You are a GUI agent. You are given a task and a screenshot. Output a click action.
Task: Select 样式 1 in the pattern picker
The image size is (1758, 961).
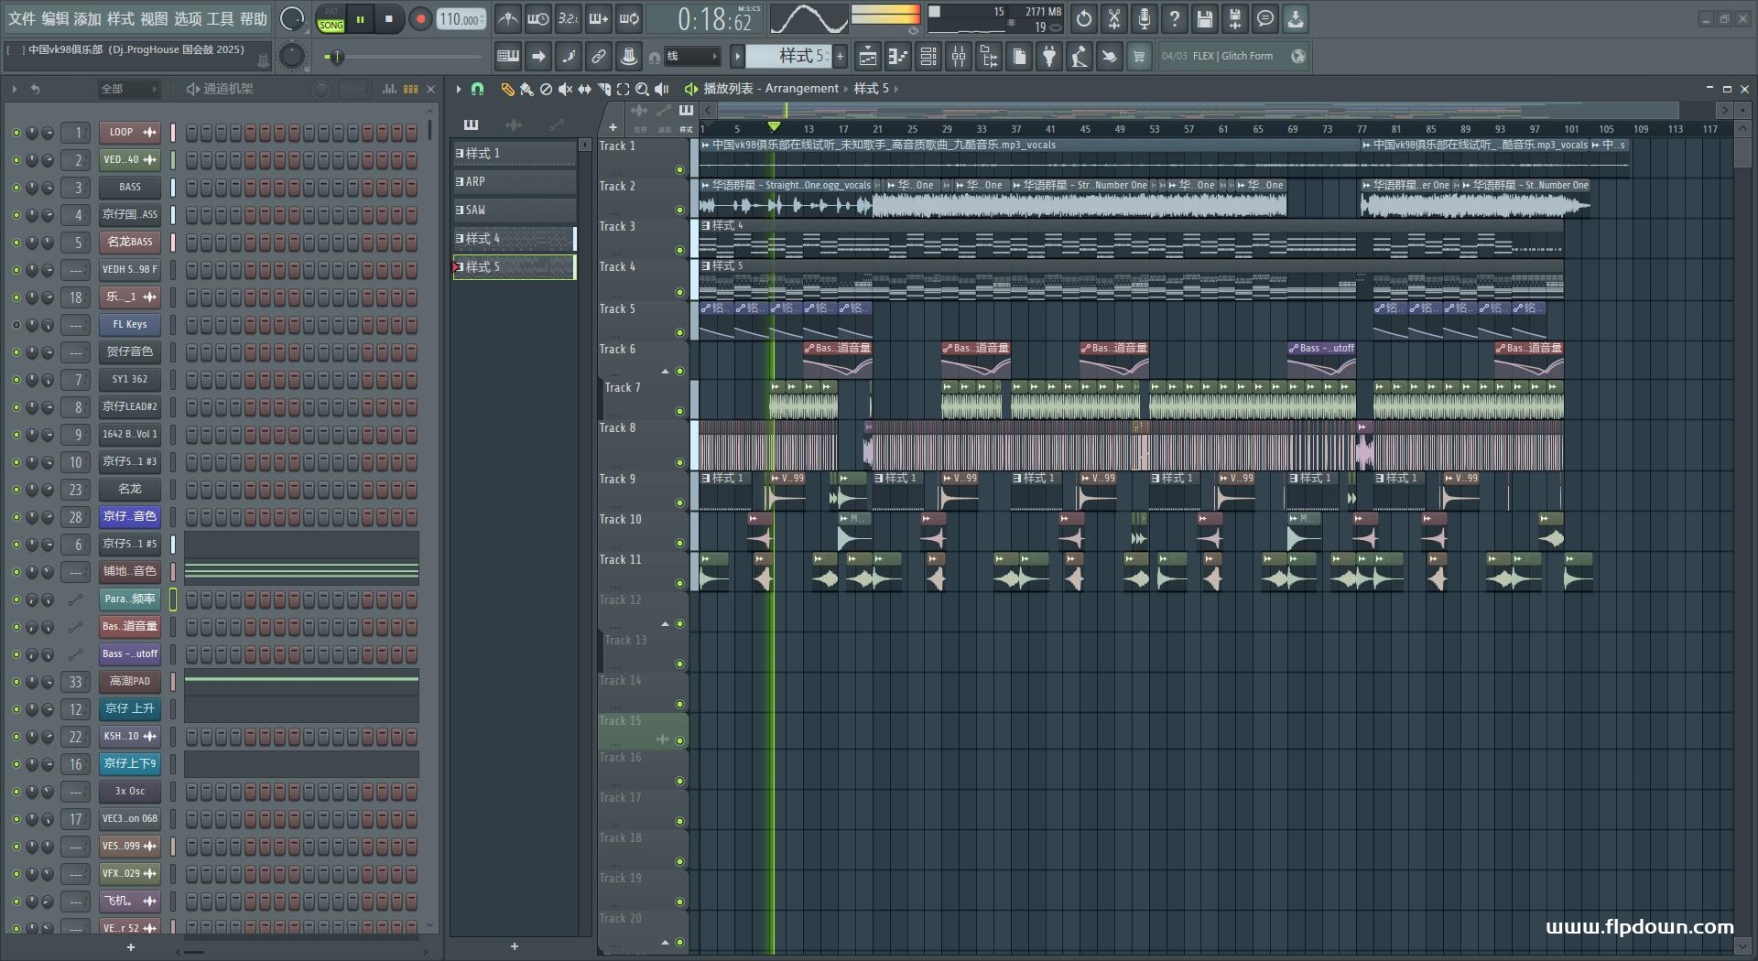515,153
